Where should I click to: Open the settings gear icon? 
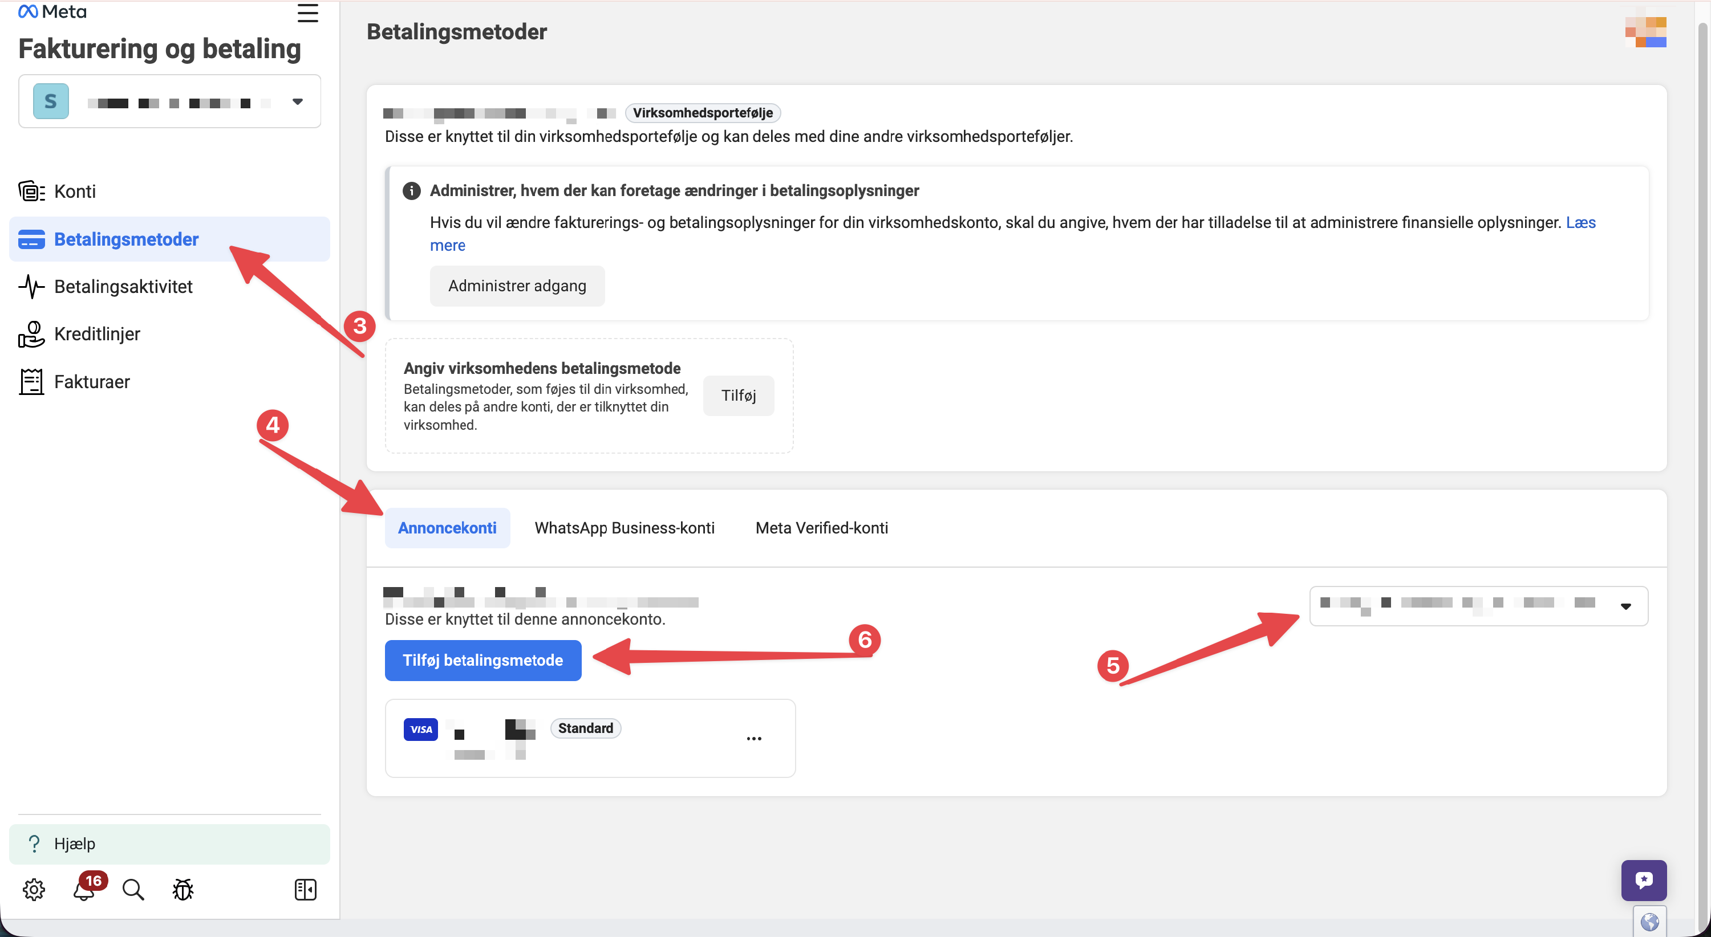pyautogui.click(x=33, y=890)
